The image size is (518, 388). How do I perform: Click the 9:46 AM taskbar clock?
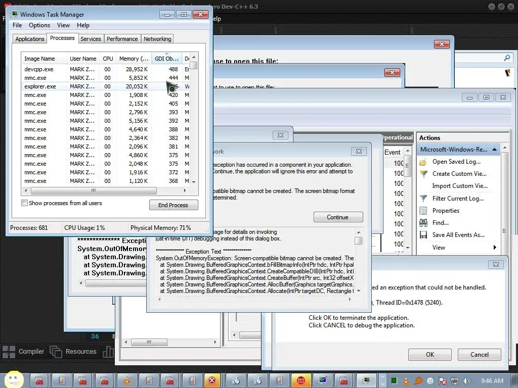click(492, 381)
